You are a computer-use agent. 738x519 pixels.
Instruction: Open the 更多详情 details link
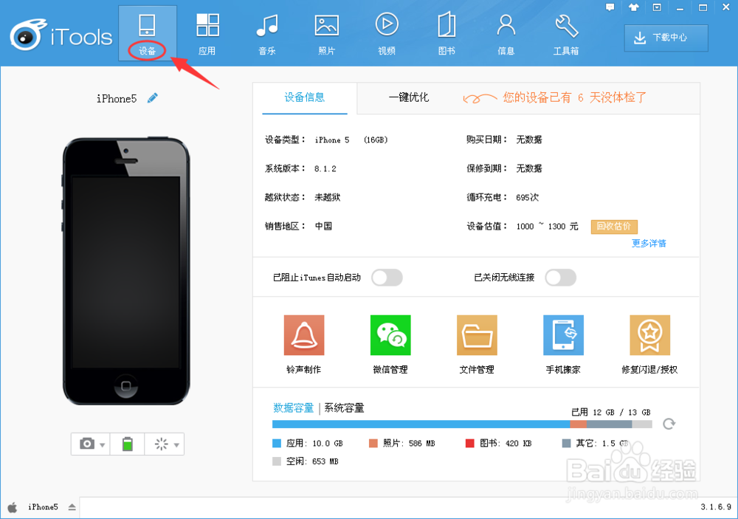pos(648,244)
